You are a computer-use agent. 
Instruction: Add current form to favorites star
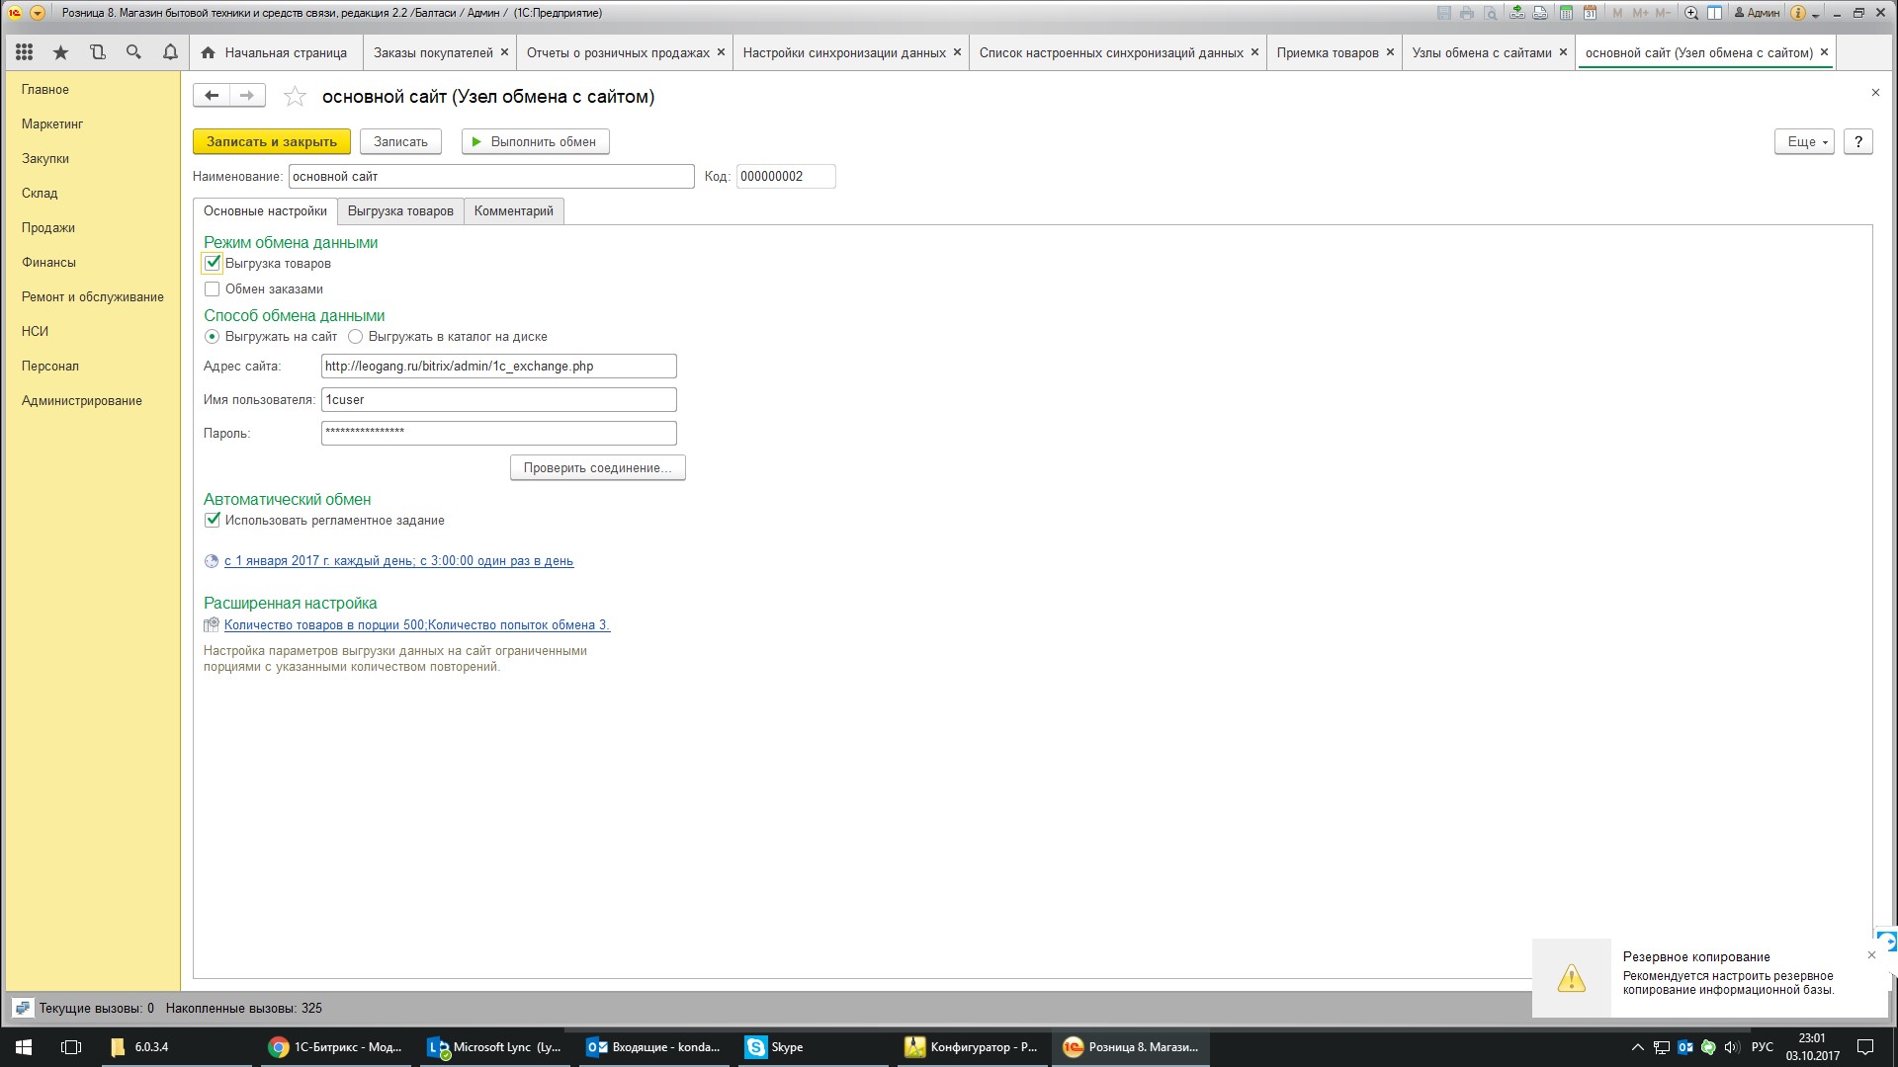click(295, 97)
